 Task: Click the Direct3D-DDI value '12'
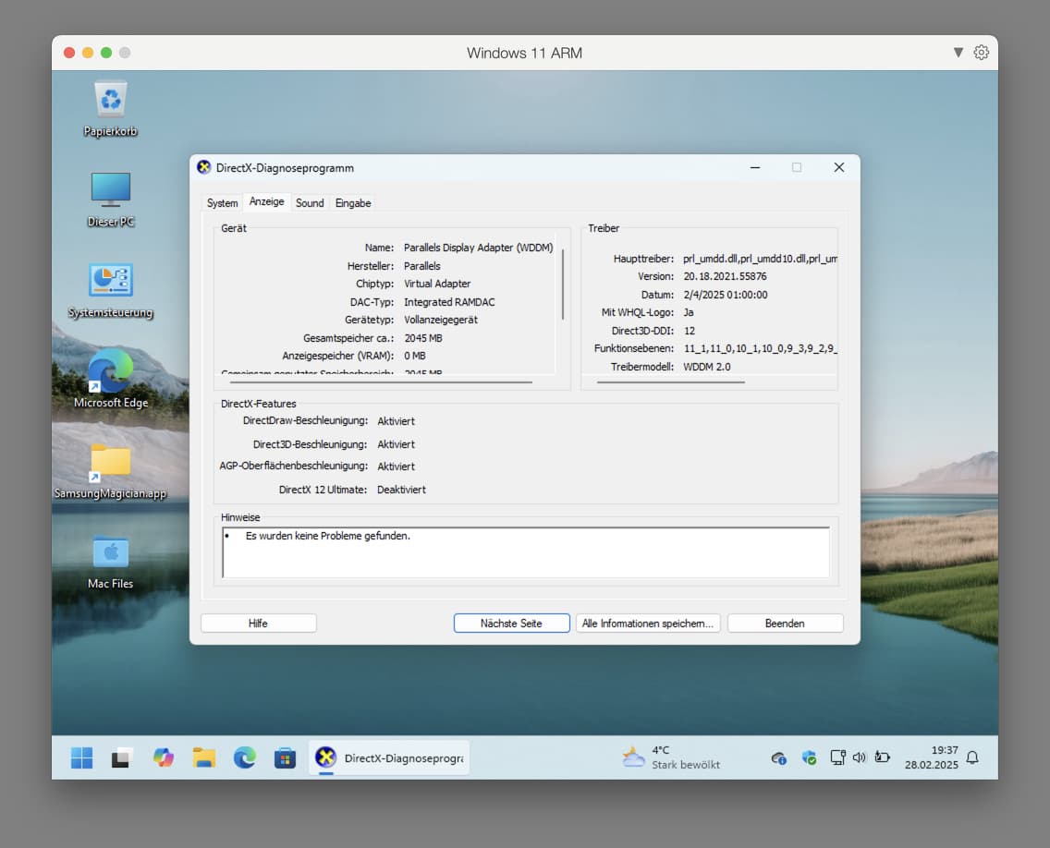click(690, 331)
